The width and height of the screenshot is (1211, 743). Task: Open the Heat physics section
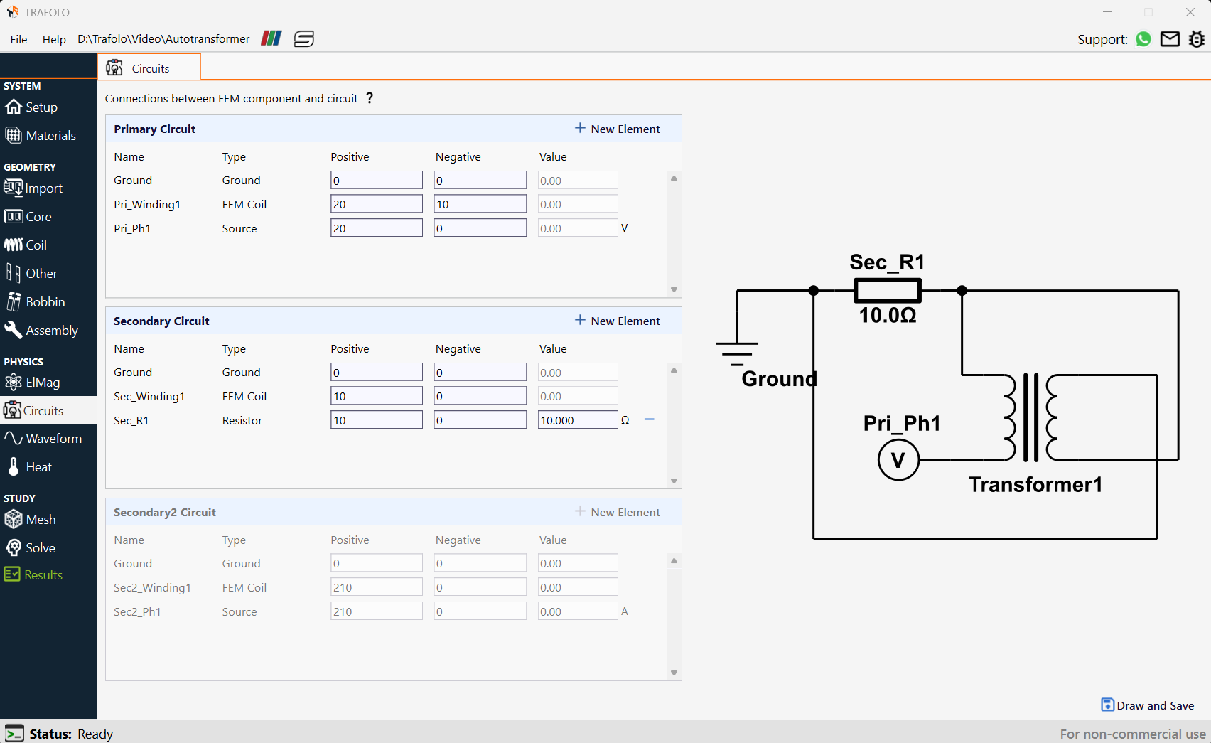pos(28,466)
